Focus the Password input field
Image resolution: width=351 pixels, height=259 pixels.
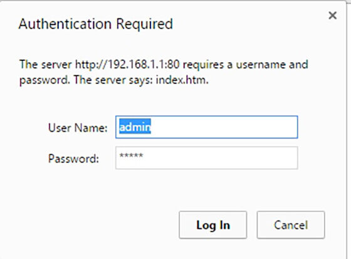tap(207, 158)
